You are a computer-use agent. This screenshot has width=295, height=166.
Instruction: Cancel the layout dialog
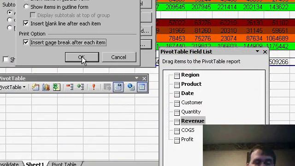pyautogui.click(x=119, y=57)
